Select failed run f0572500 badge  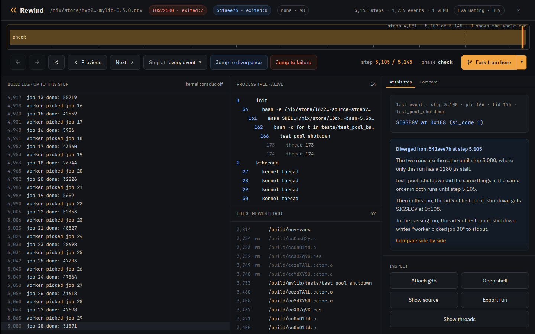pyautogui.click(x=178, y=10)
